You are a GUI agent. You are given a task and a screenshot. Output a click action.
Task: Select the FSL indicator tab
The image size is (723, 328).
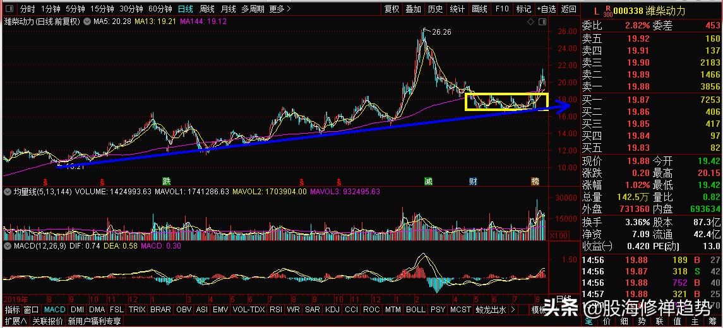(x=117, y=310)
